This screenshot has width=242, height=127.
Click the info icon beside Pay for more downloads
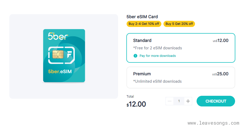click(x=135, y=56)
